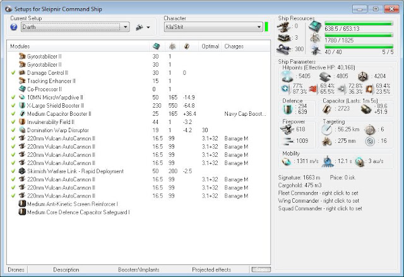This screenshot has width=404, height=277.
Task: Click the thermal resistance flame icon
Action: pos(312,89)
